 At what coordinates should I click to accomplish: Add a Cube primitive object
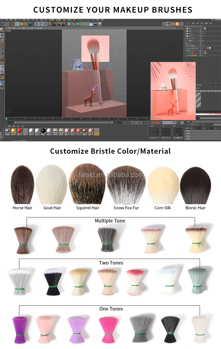click(x=69, y=24)
